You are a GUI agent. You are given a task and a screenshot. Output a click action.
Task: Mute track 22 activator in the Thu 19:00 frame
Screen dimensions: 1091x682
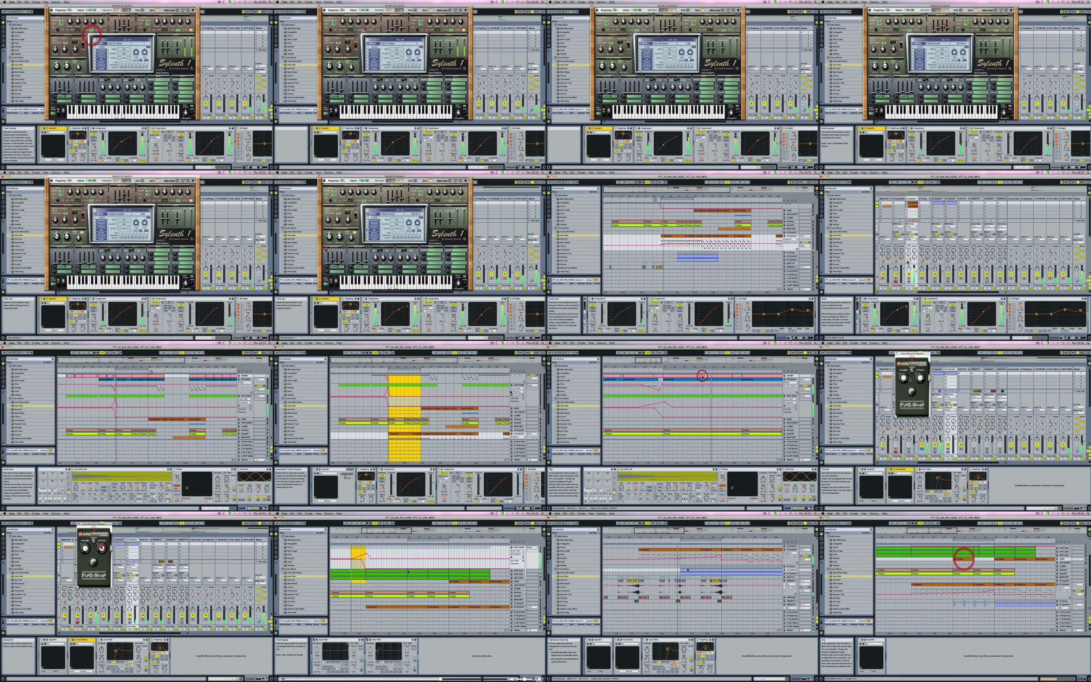click(x=935, y=445)
